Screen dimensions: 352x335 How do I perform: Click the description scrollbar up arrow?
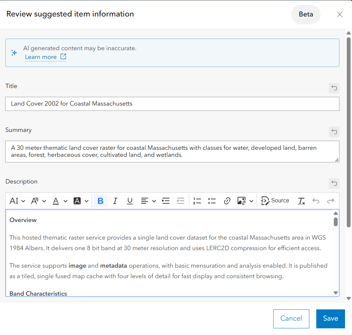[x=336, y=213]
